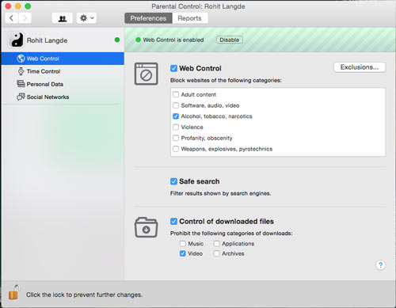
Task: Open the gear settings dropdown
Action: click(86, 18)
